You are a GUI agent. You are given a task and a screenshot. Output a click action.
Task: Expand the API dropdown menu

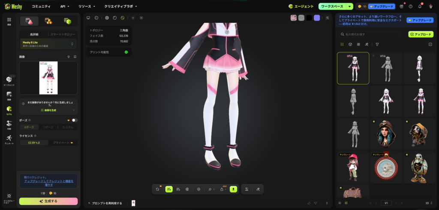[x=65, y=6]
